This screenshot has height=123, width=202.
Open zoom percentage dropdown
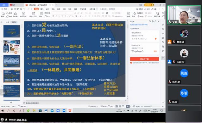138,106
